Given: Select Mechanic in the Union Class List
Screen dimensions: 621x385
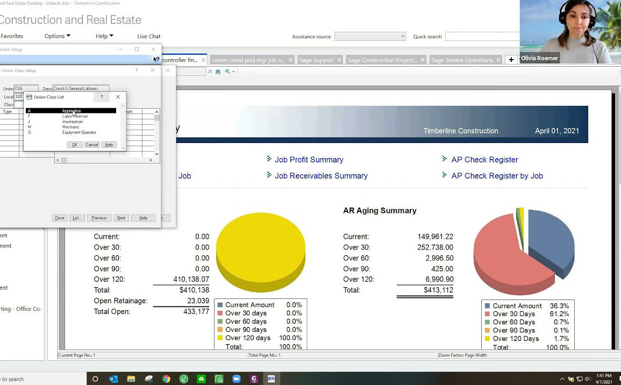Looking at the screenshot, I should click(x=71, y=127).
